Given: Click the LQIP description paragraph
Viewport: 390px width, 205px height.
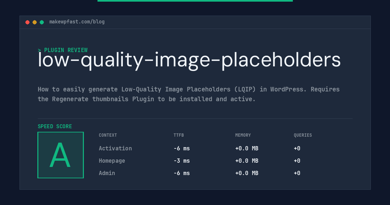Looking at the screenshot, I should pyautogui.click(x=188, y=94).
